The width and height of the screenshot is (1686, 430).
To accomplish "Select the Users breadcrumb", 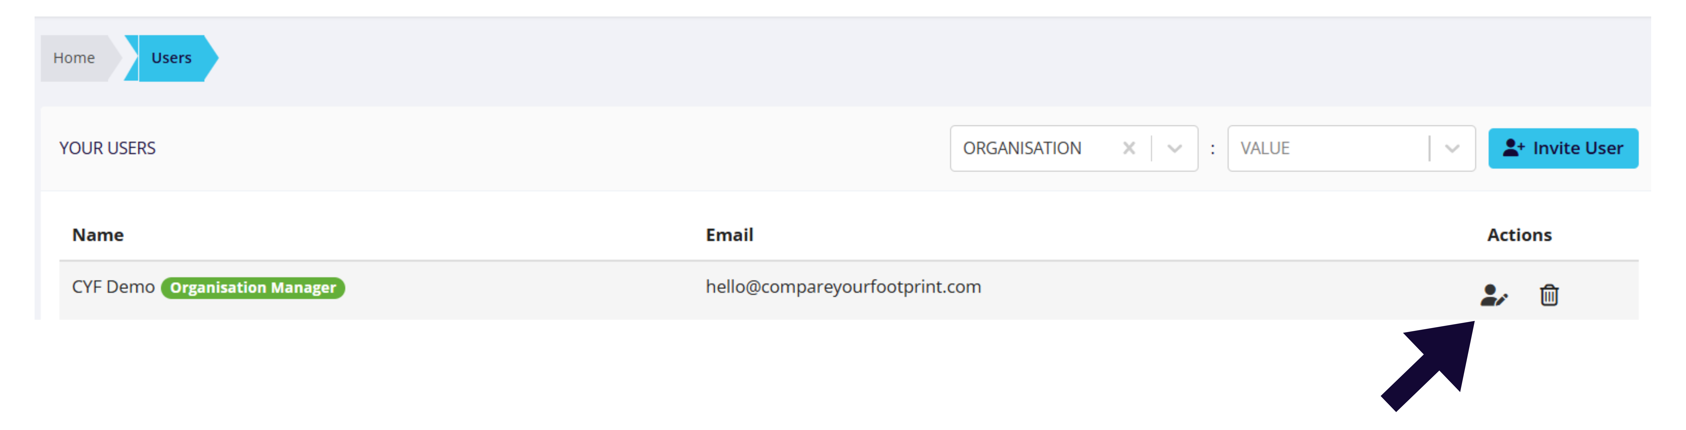I will (x=171, y=58).
